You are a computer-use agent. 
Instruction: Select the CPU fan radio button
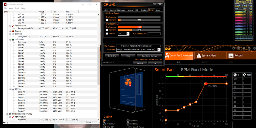pos(104,121)
